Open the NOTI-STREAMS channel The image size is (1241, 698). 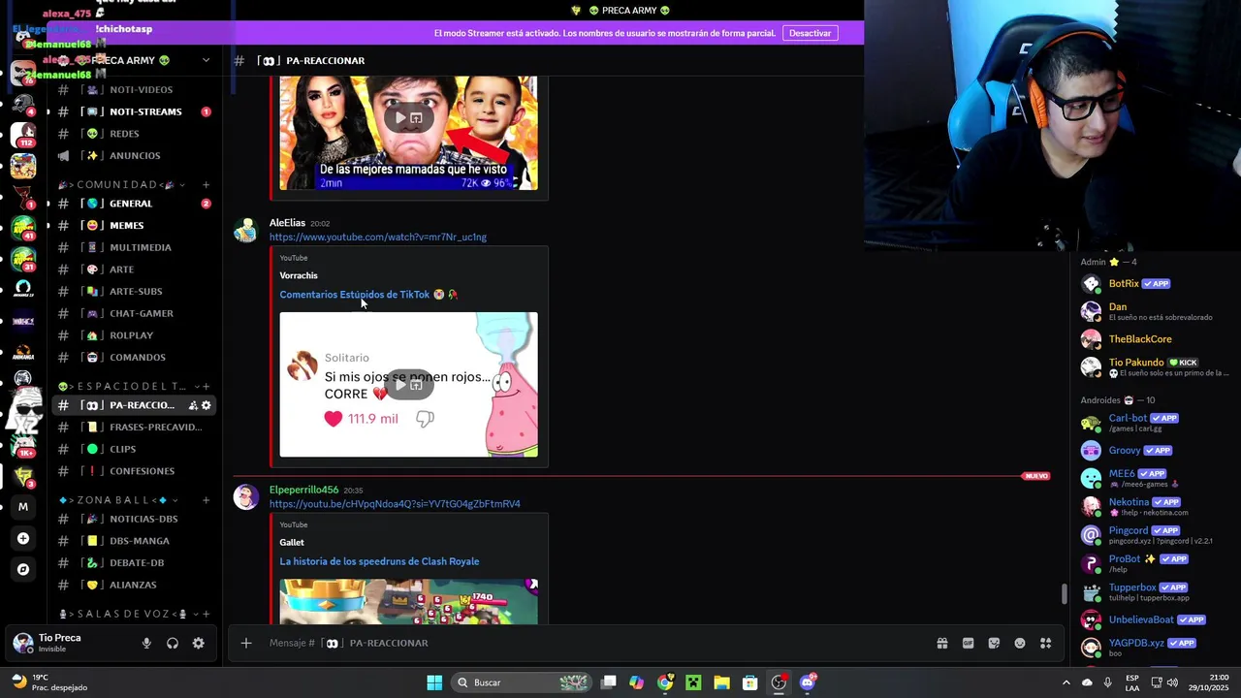(x=135, y=111)
